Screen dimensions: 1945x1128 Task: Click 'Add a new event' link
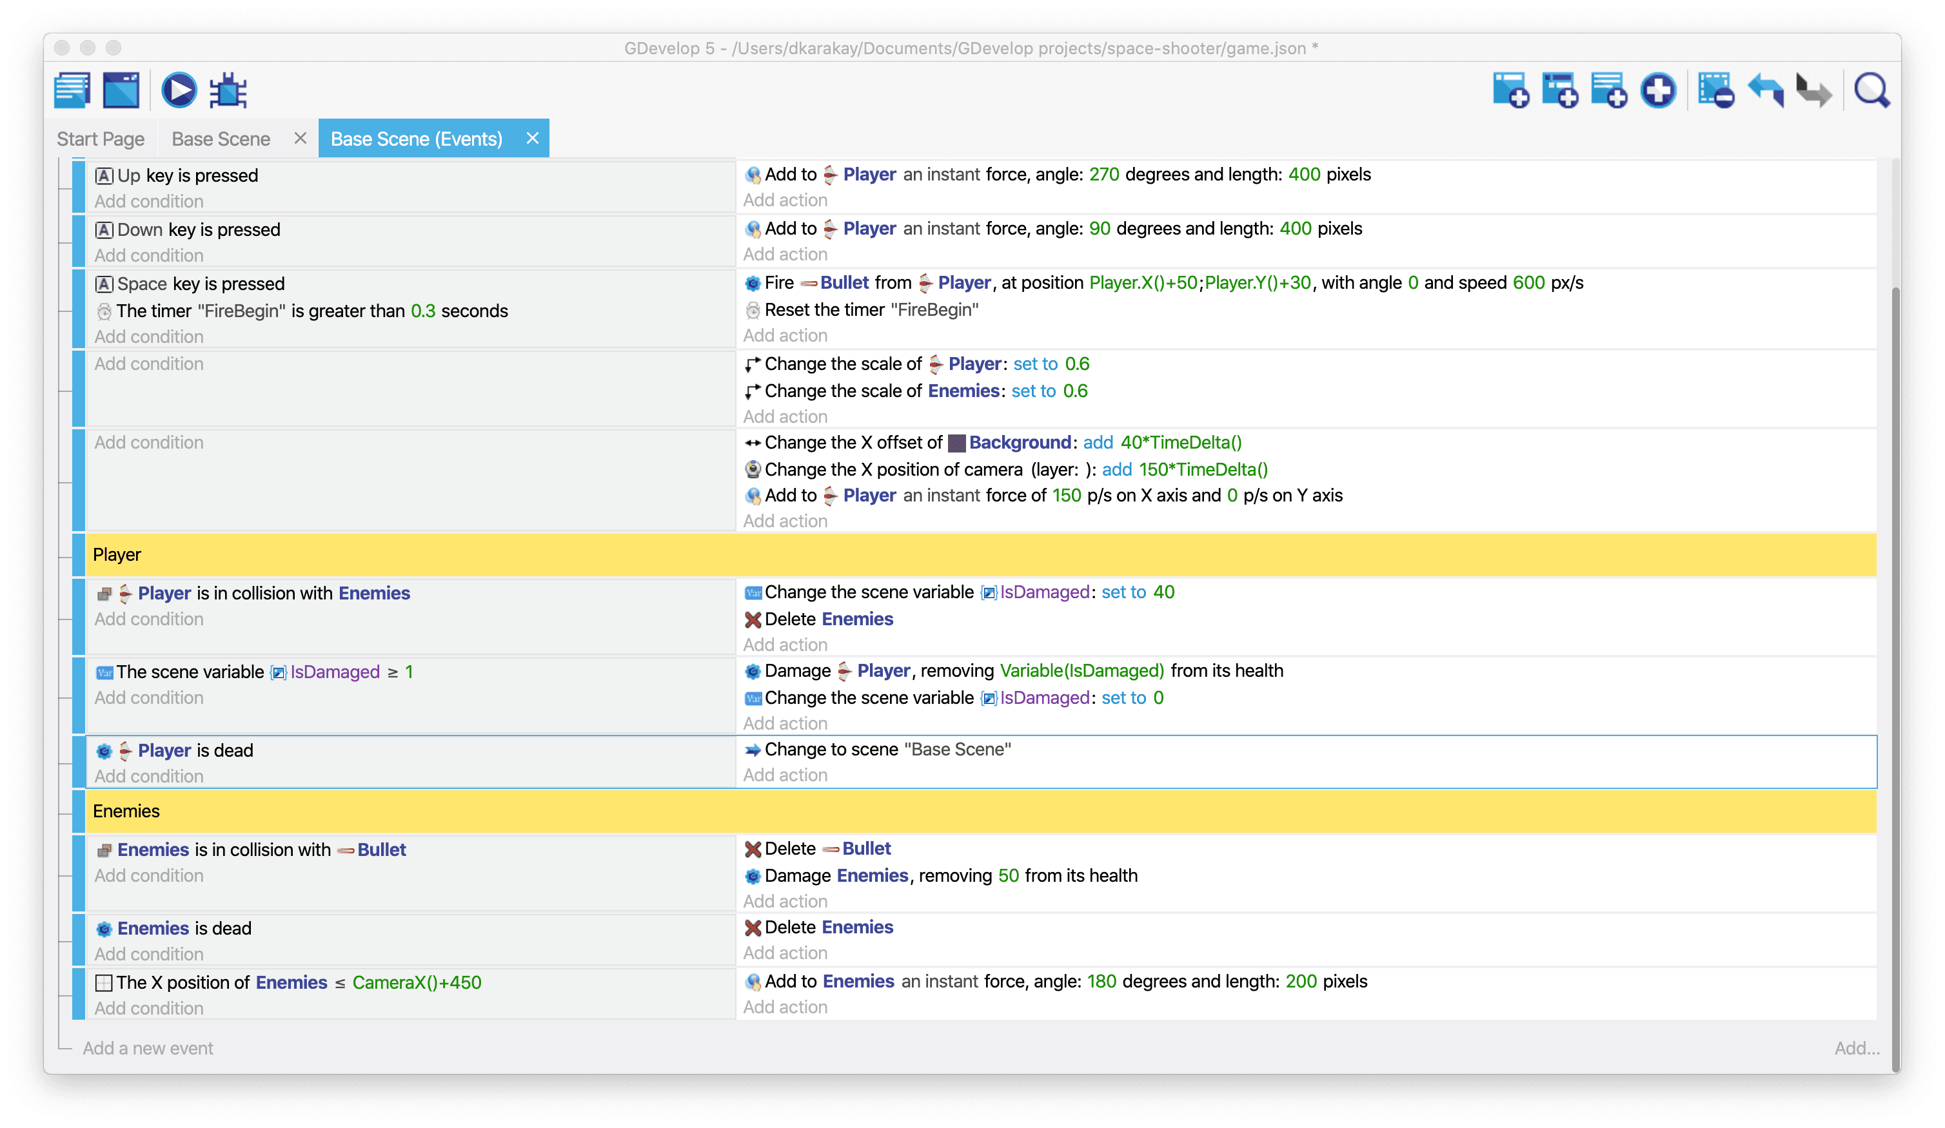click(x=148, y=1048)
